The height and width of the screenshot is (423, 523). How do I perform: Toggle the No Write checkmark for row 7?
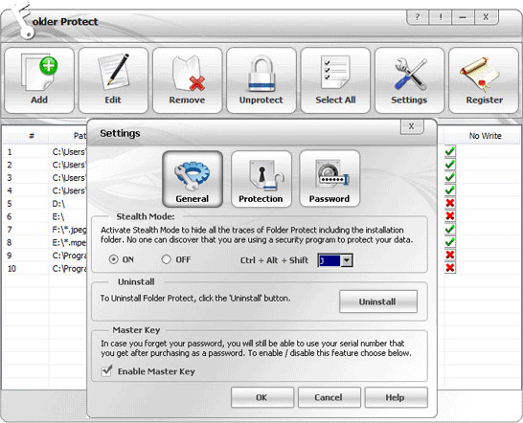click(449, 229)
